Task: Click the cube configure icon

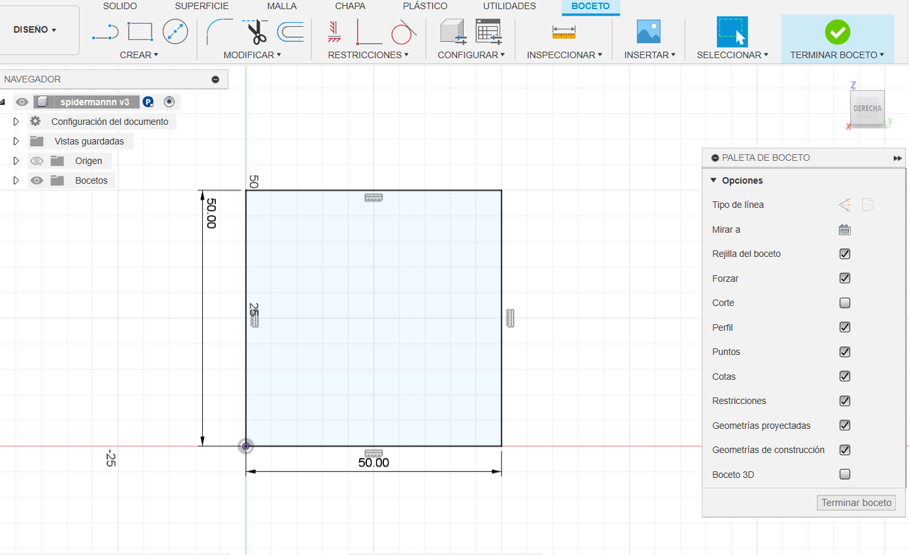Action: pos(452,31)
